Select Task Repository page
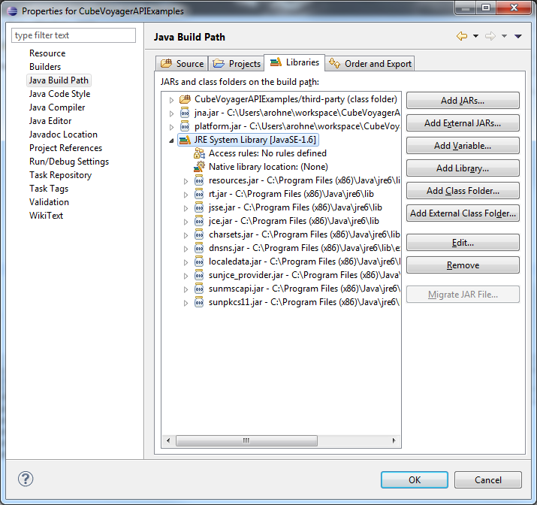Image resolution: width=537 pixels, height=505 pixels. (x=61, y=175)
